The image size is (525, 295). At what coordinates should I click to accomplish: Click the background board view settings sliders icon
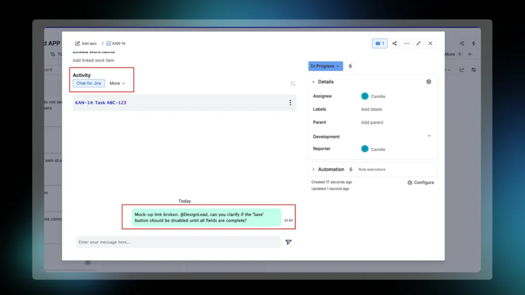tap(474, 70)
